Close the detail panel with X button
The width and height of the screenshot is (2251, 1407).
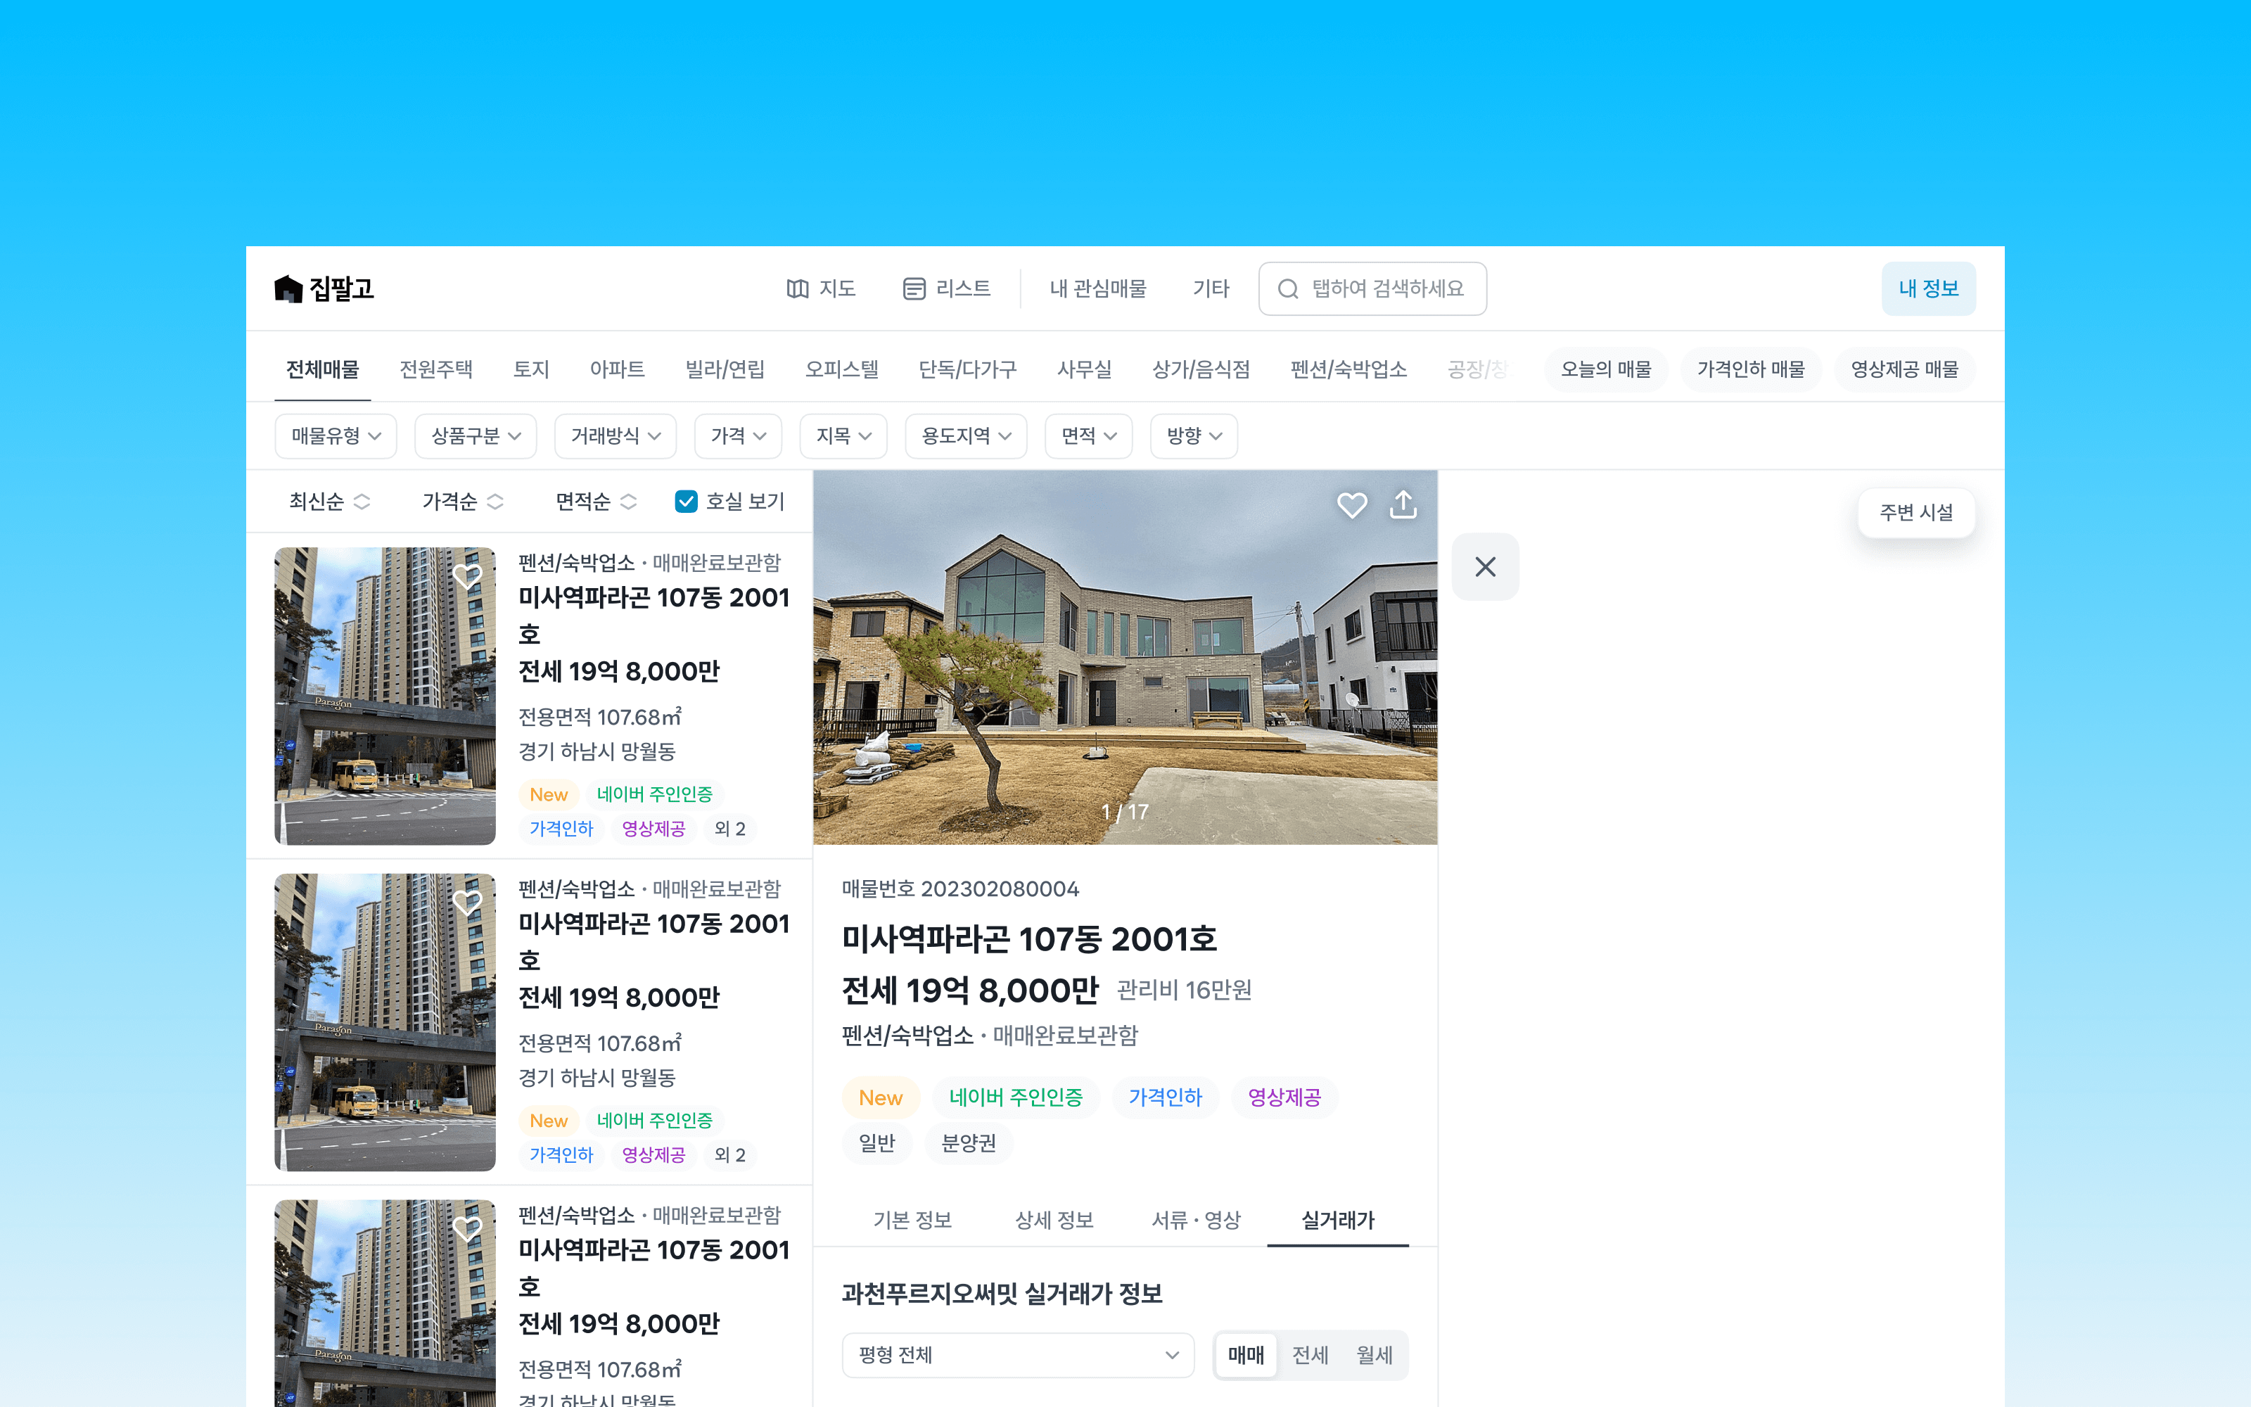[x=1484, y=567]
